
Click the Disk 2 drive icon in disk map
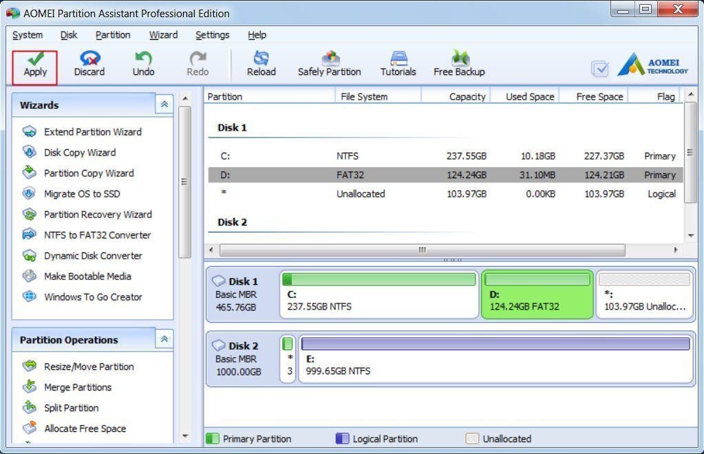point(218,345)
